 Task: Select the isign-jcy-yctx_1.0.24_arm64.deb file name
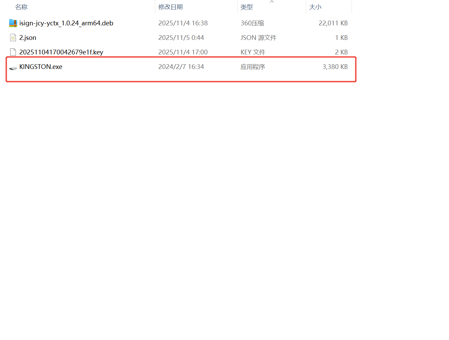(x=66, y=23)
